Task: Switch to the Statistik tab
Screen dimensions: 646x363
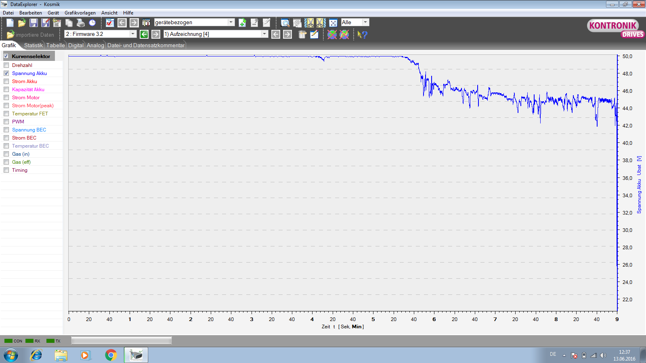Action: click(x=33, y=45)
